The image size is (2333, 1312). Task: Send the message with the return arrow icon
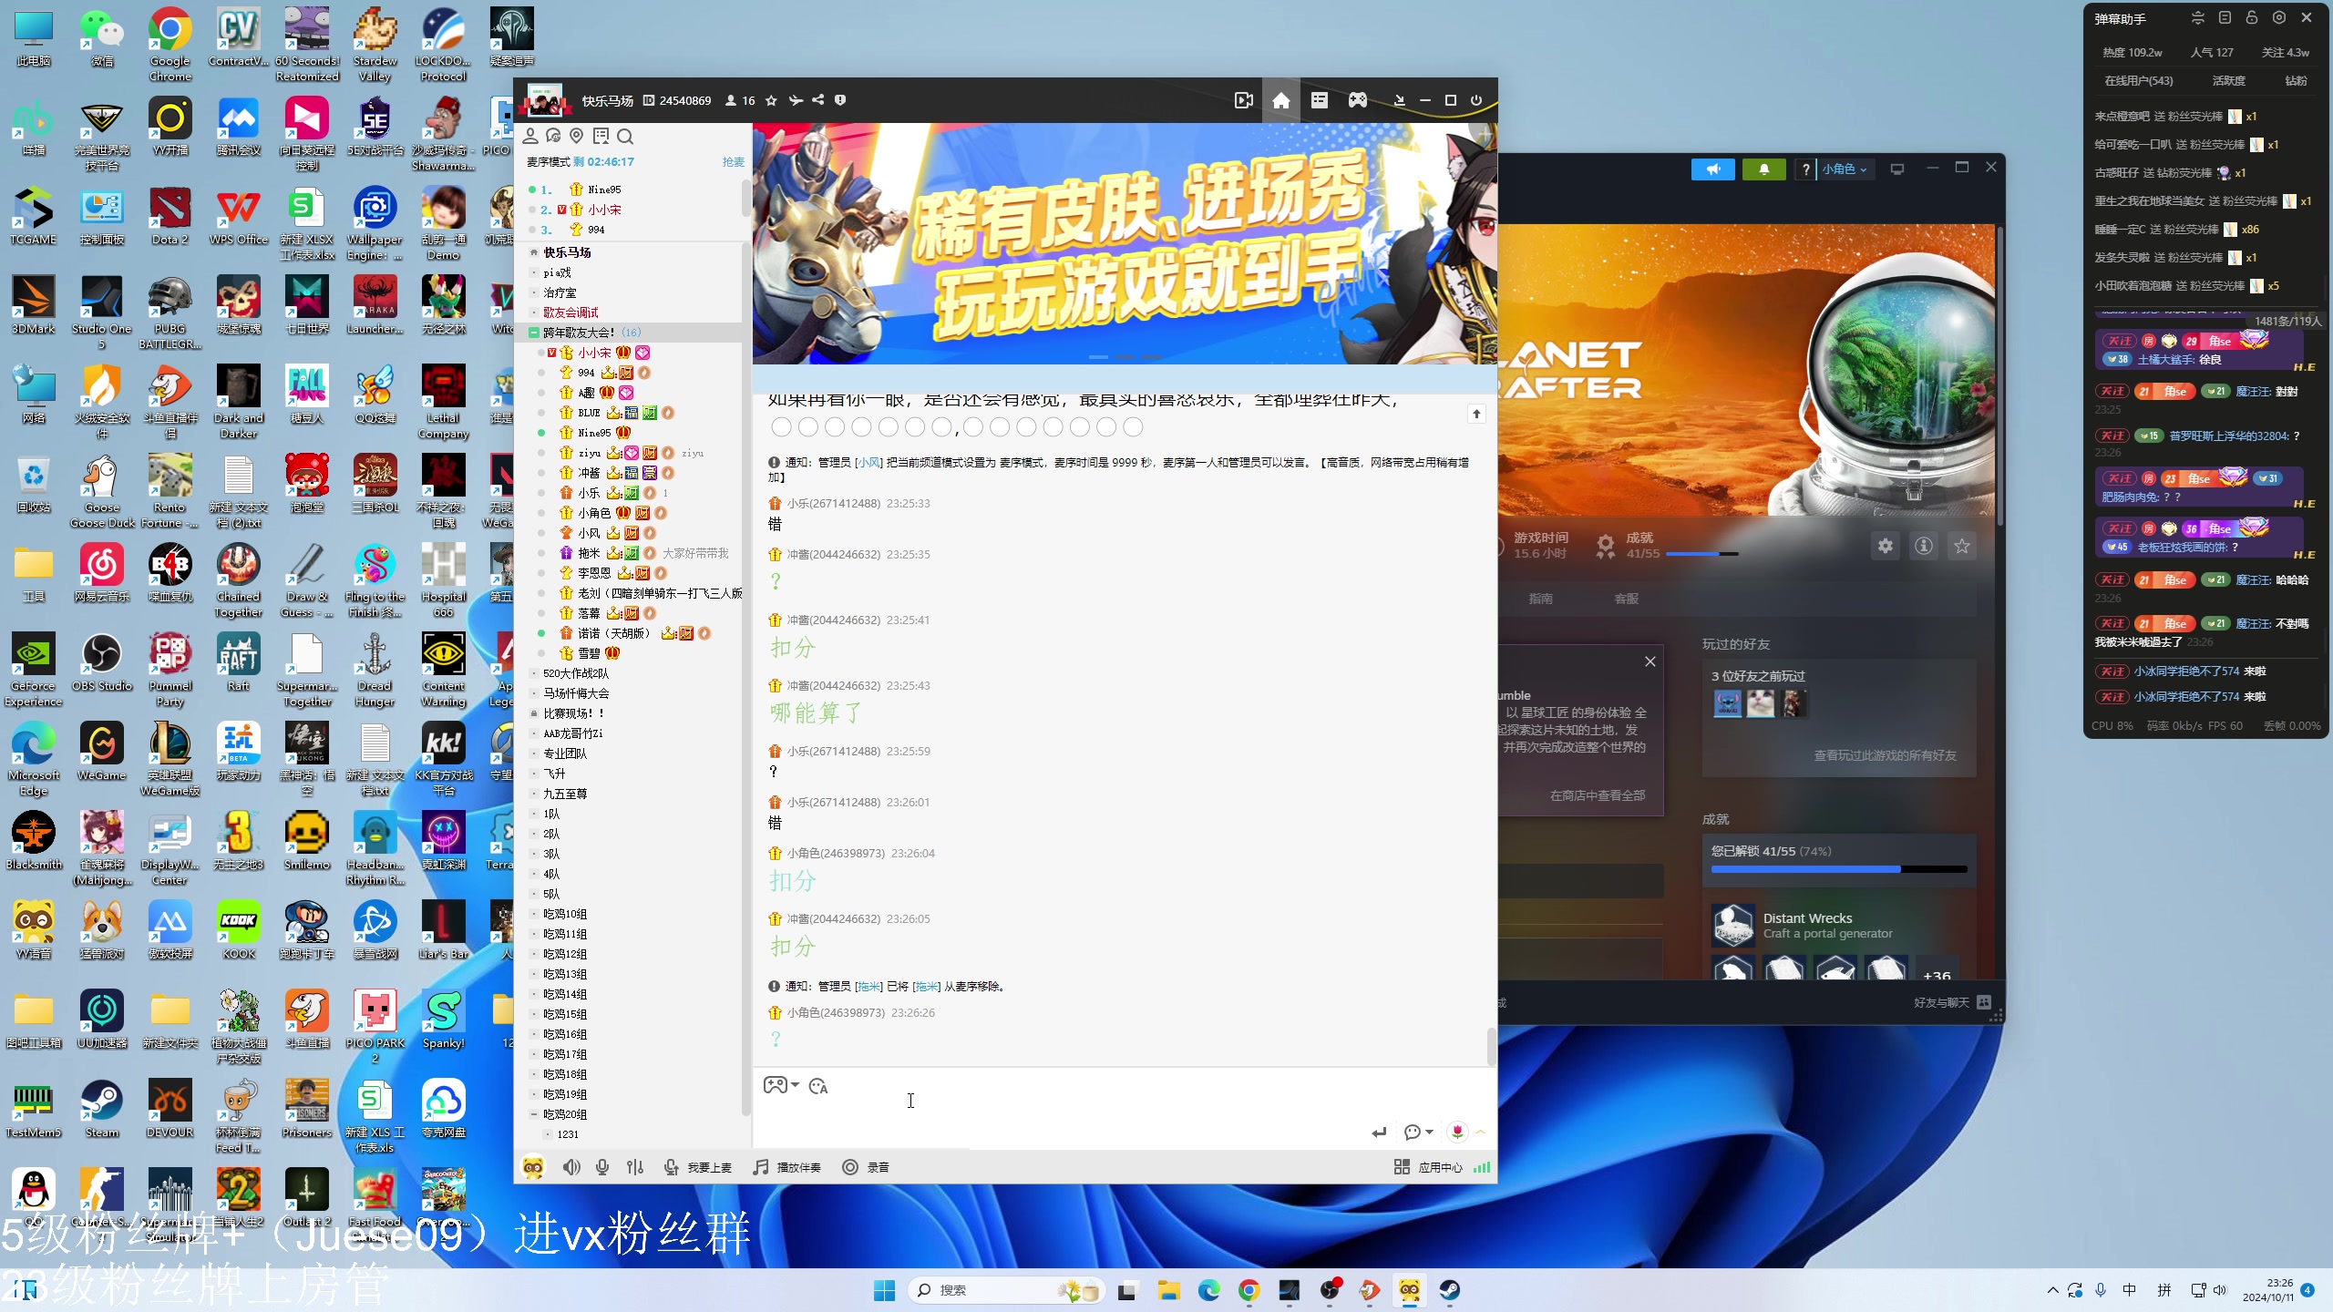1379,1132
